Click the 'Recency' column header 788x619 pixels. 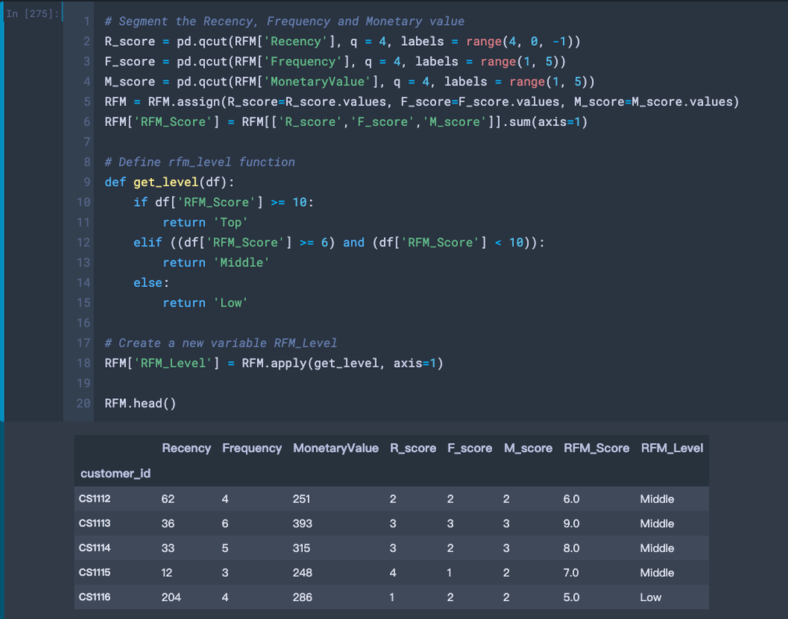click(186, 449)
